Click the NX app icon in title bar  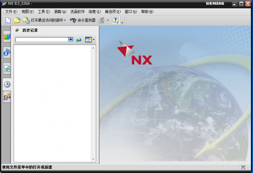(x=4, y=3)
